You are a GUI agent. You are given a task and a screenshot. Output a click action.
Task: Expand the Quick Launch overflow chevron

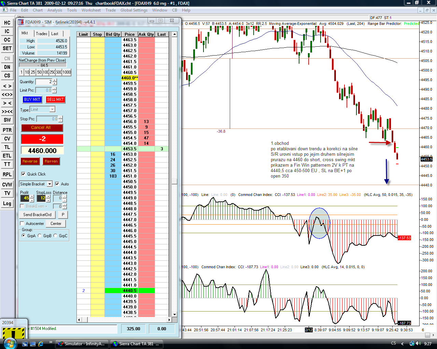[51, 343]
